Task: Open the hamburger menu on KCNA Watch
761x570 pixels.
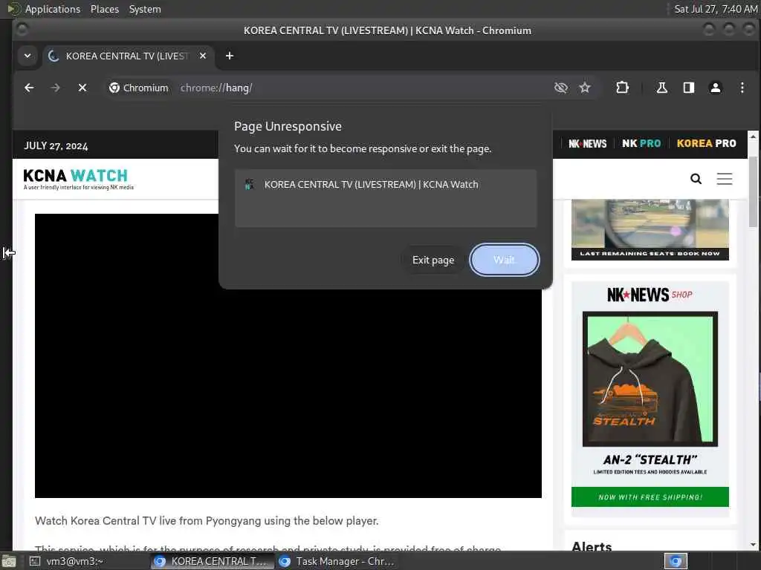Action: click(x=724, y=179)
